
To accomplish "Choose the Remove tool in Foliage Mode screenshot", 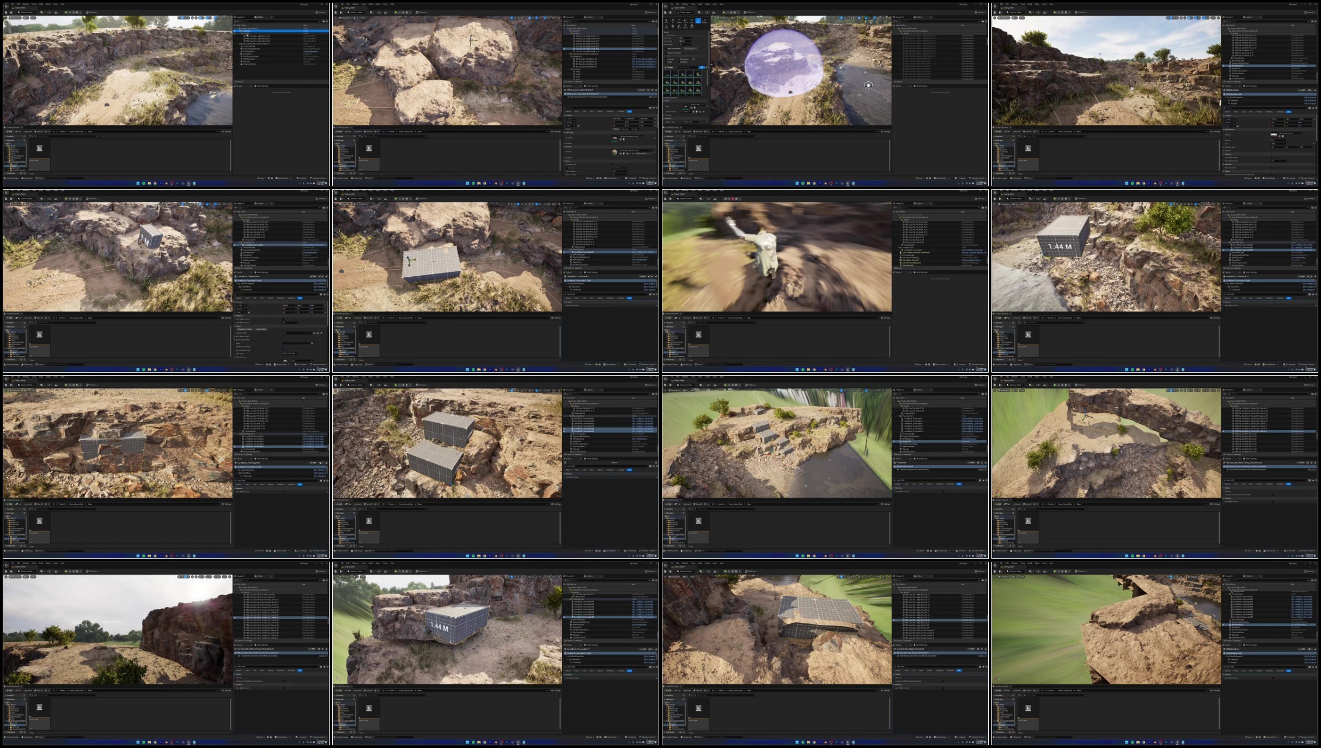I will (686, 26).
